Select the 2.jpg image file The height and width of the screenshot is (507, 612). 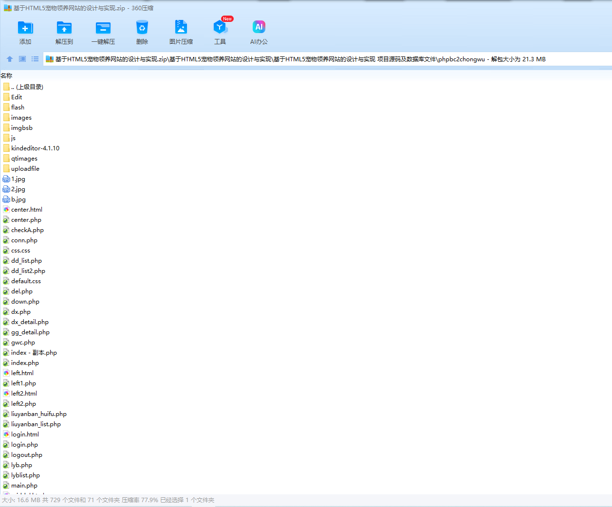coord(14,189)
